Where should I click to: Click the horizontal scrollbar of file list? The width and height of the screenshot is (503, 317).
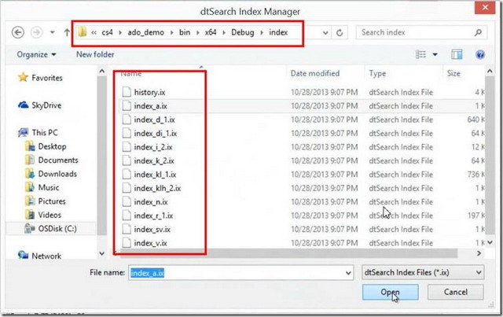288,253
